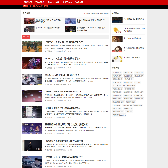This screenshot has width=168, height=168.
Task: Open the purple-glowing character article thumbnail
Action: tap(32, 63)
